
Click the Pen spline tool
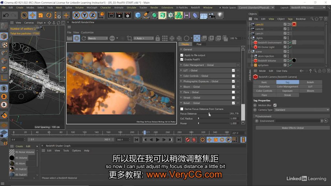tap(146, 15)
